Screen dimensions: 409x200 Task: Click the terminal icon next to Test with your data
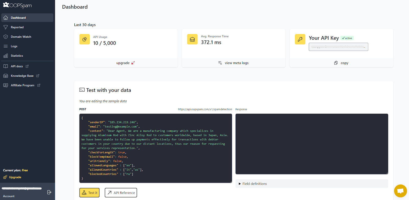(x=82, y=90)
